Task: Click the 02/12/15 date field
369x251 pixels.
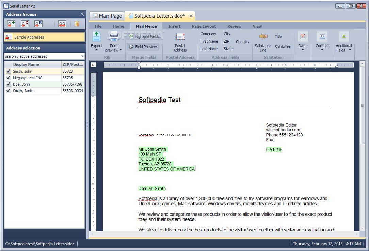Action: [x=274, y=149]
